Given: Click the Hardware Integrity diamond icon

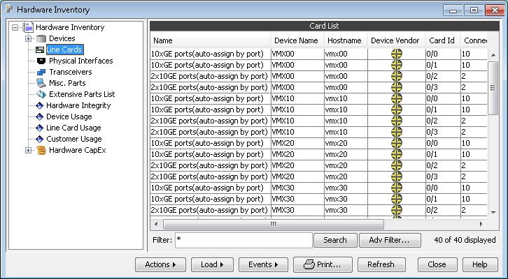Looking at the screenshot, I should [41, 105].
